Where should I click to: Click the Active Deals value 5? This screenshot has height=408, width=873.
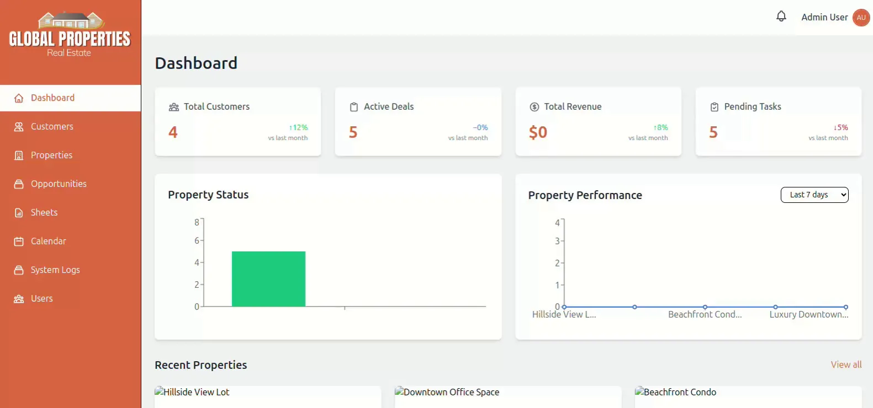tap(353, 132)
